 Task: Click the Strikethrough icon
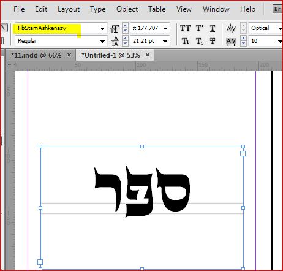[x=213, y=41]
